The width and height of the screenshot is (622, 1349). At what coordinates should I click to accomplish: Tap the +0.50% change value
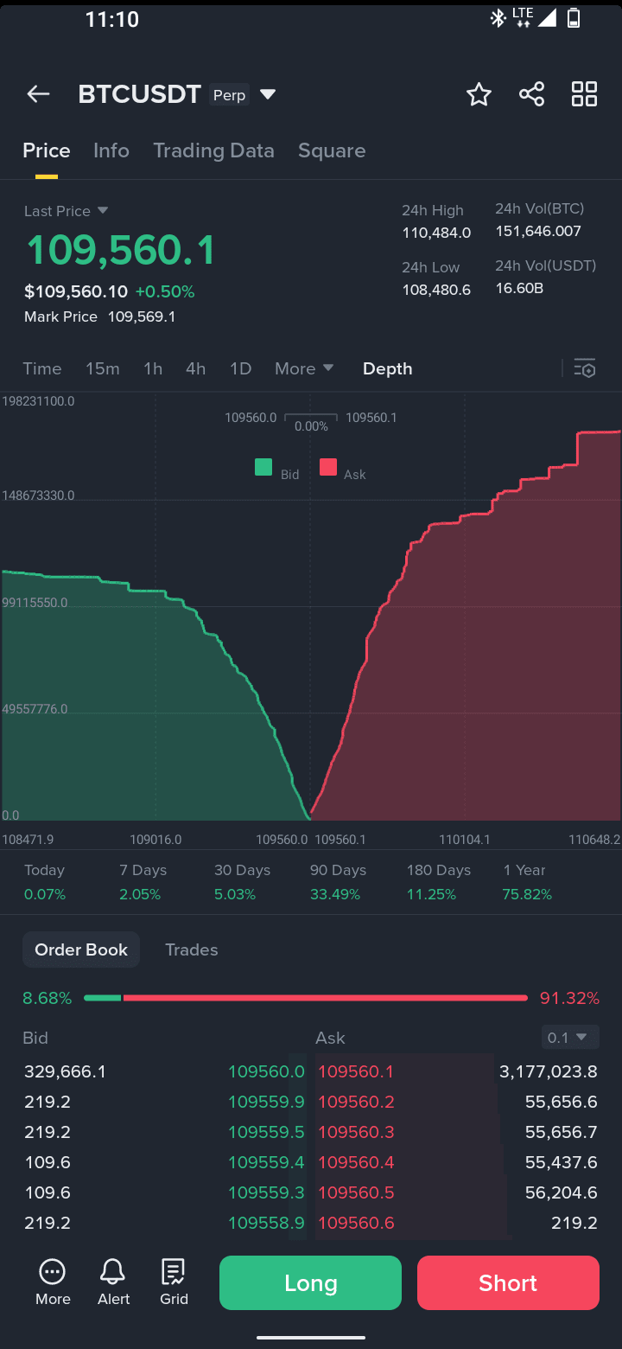click(x=165, y=291)
